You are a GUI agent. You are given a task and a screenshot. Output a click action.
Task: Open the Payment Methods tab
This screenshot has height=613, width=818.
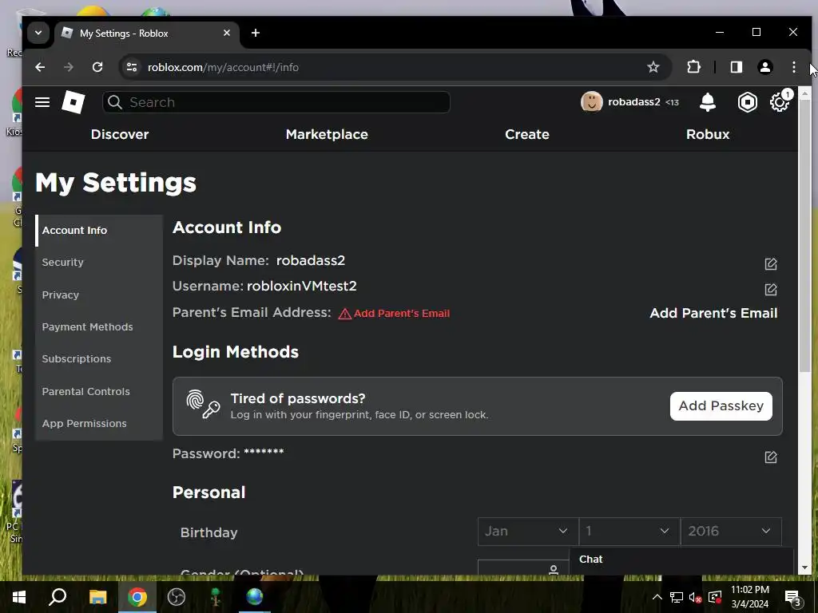point(99,326)
